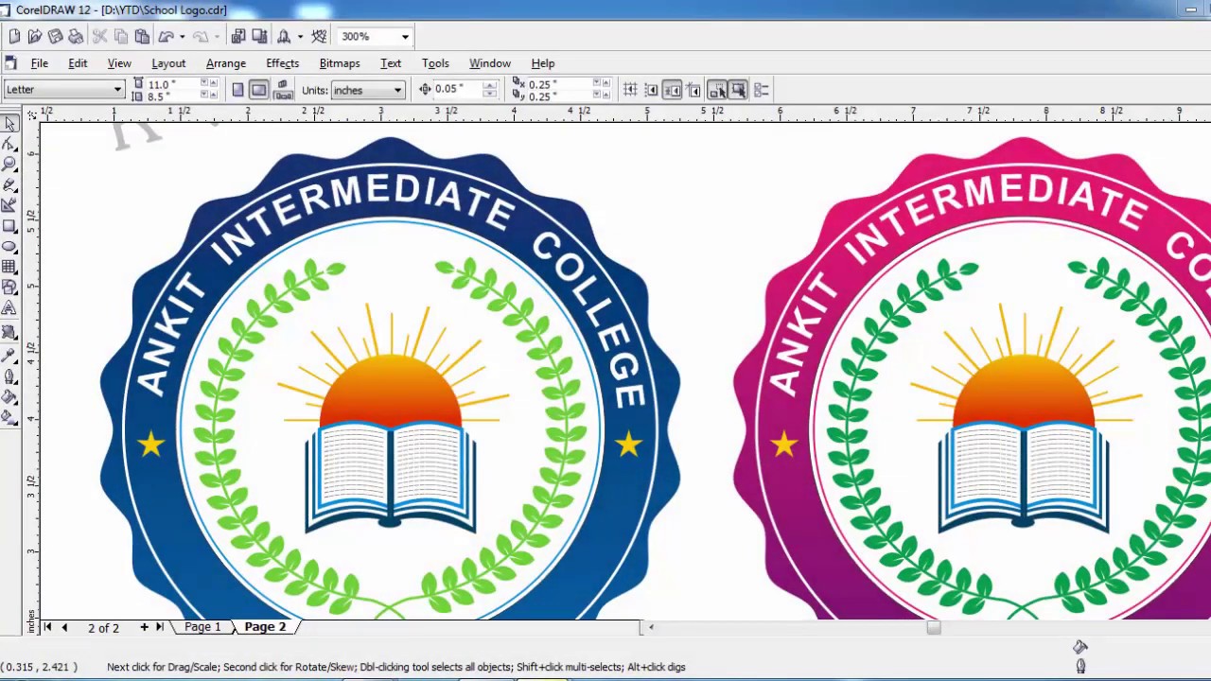Select the Interactive Fill tool
The height and width of the screenshot is (681, 1211).
(x=9, y=417)
